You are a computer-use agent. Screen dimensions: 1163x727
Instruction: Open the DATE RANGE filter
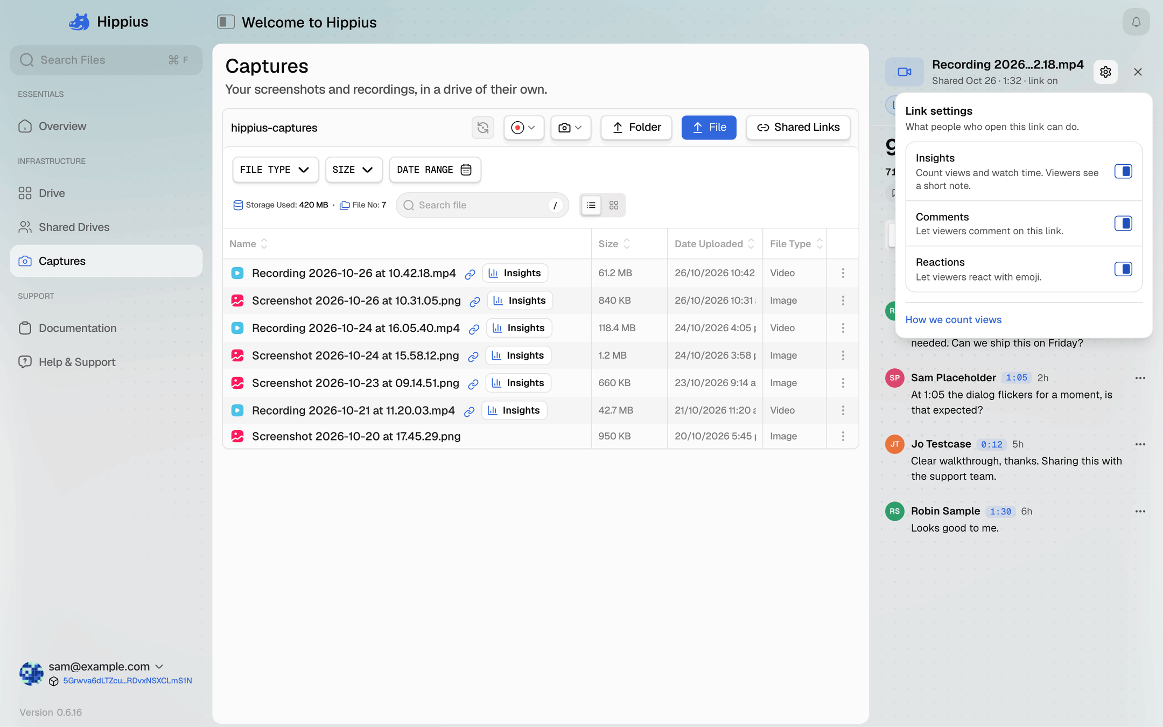point(435,170)
